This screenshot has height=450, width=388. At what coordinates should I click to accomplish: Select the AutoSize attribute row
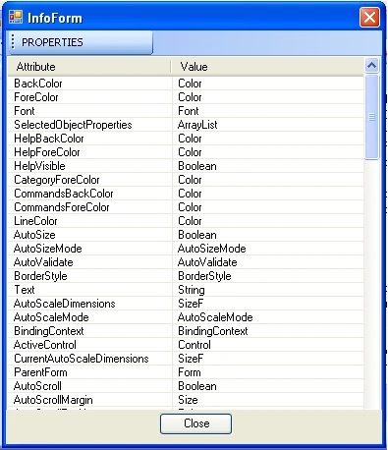pyautogui.click(x=186, y=235)
